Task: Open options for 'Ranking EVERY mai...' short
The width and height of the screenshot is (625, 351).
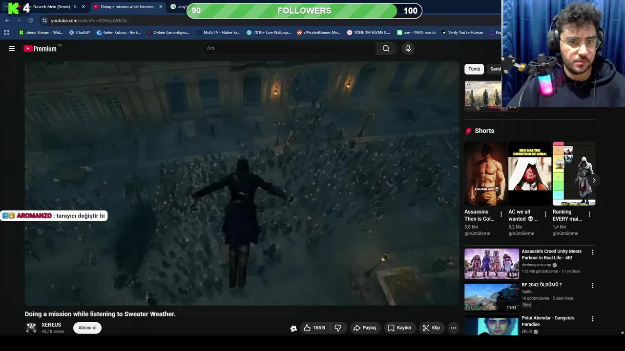Action: 589,214
